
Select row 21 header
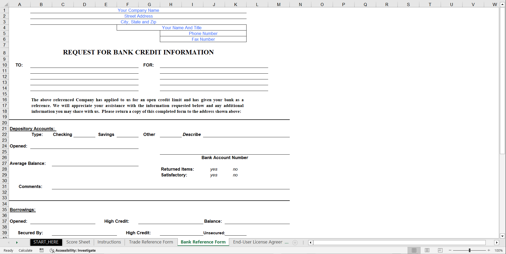coord(4,129)
